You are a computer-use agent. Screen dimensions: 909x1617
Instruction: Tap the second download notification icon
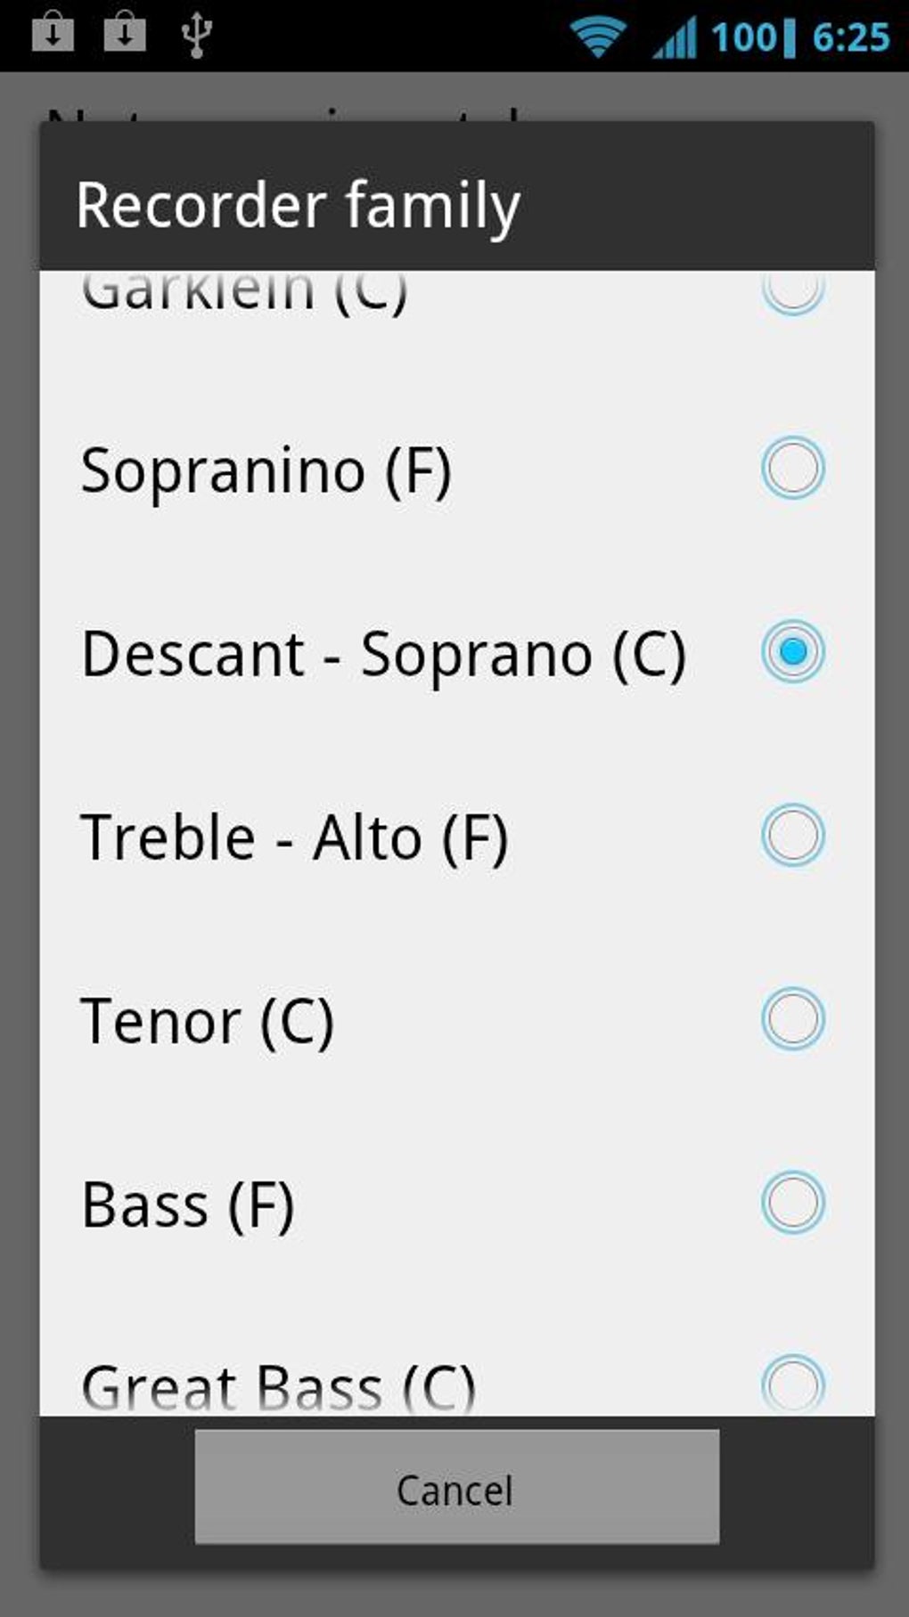coord(125,34)
